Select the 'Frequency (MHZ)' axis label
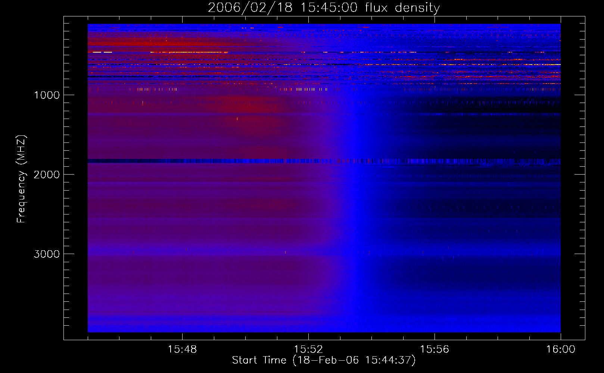Screen dimensions: 604x373 point(21,179)
